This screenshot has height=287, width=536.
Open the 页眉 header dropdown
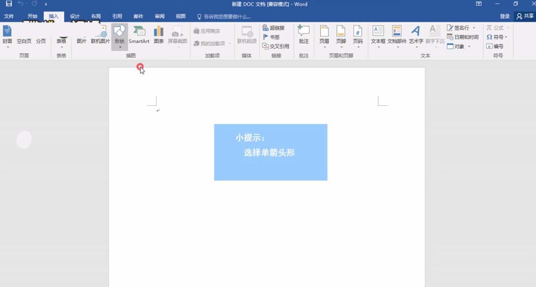(x=324, y=36)
